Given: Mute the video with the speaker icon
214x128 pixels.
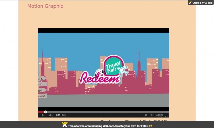Looking at the screenshot, I should tap(51, 115).
